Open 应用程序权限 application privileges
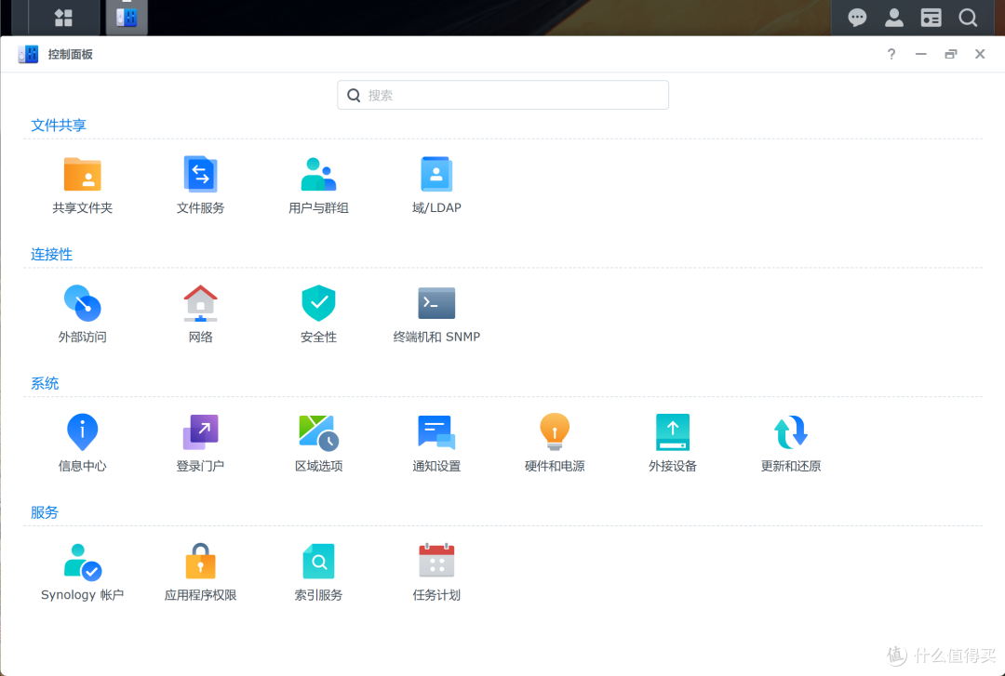Image resolution: width=1005 pixels, height=676 pixels. coord(200,572)
